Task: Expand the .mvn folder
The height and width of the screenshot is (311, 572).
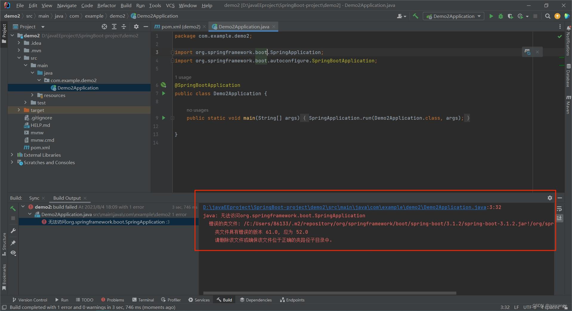Action: point(19,50)
